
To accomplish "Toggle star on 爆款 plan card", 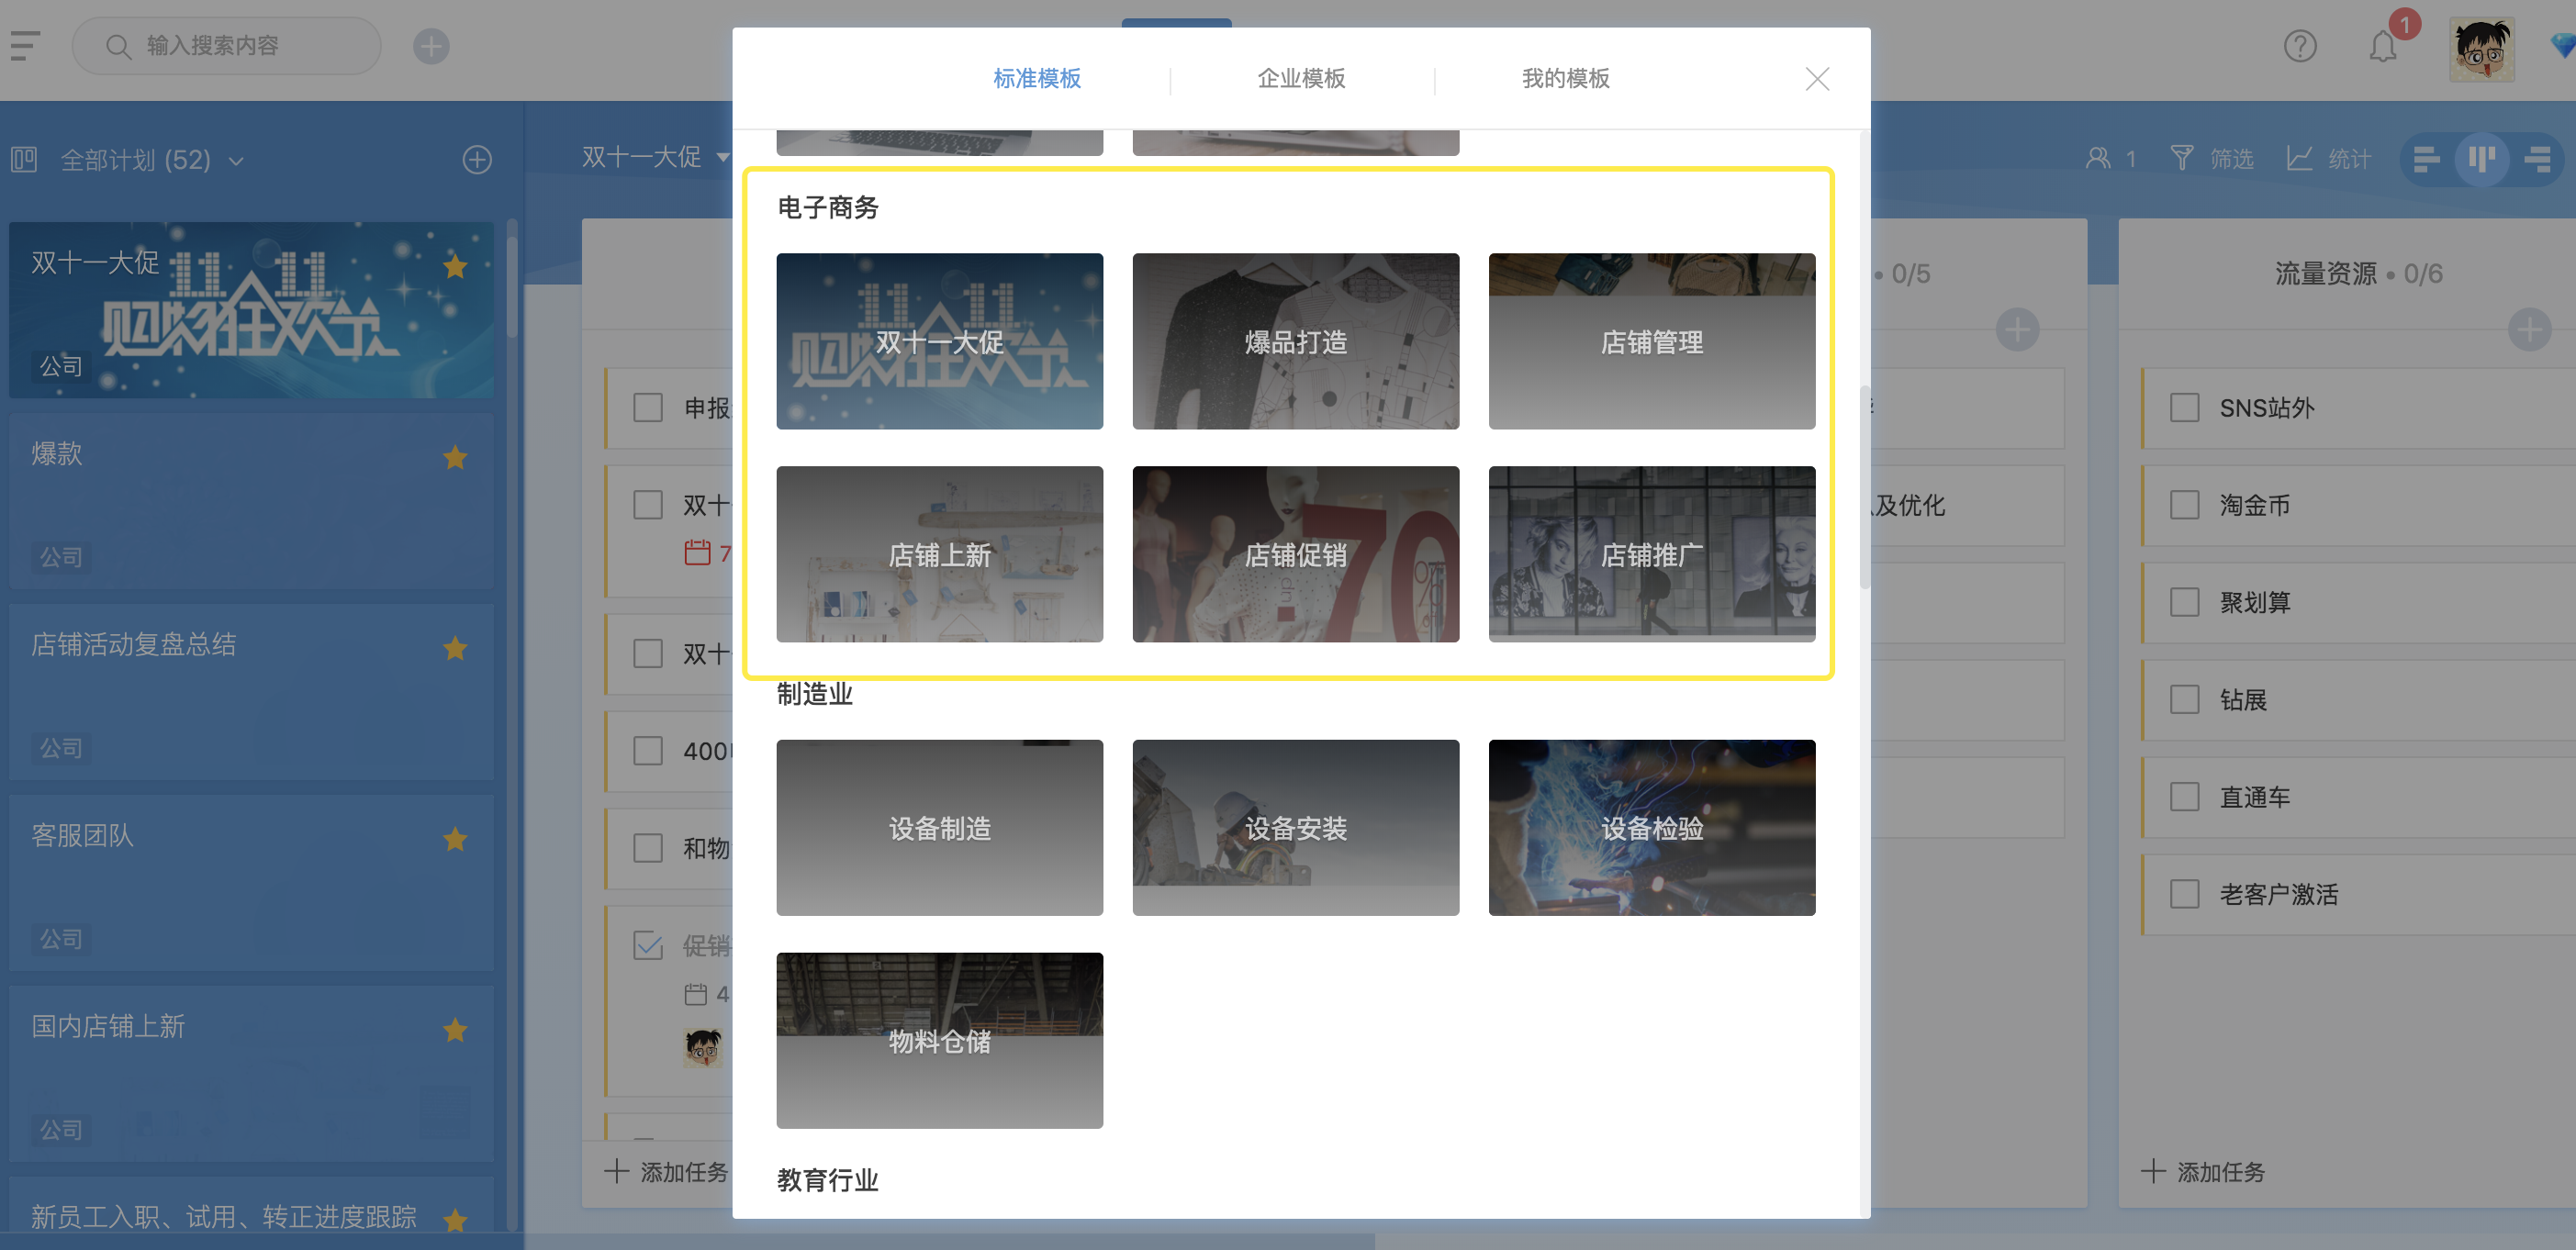I will point(455,457).
